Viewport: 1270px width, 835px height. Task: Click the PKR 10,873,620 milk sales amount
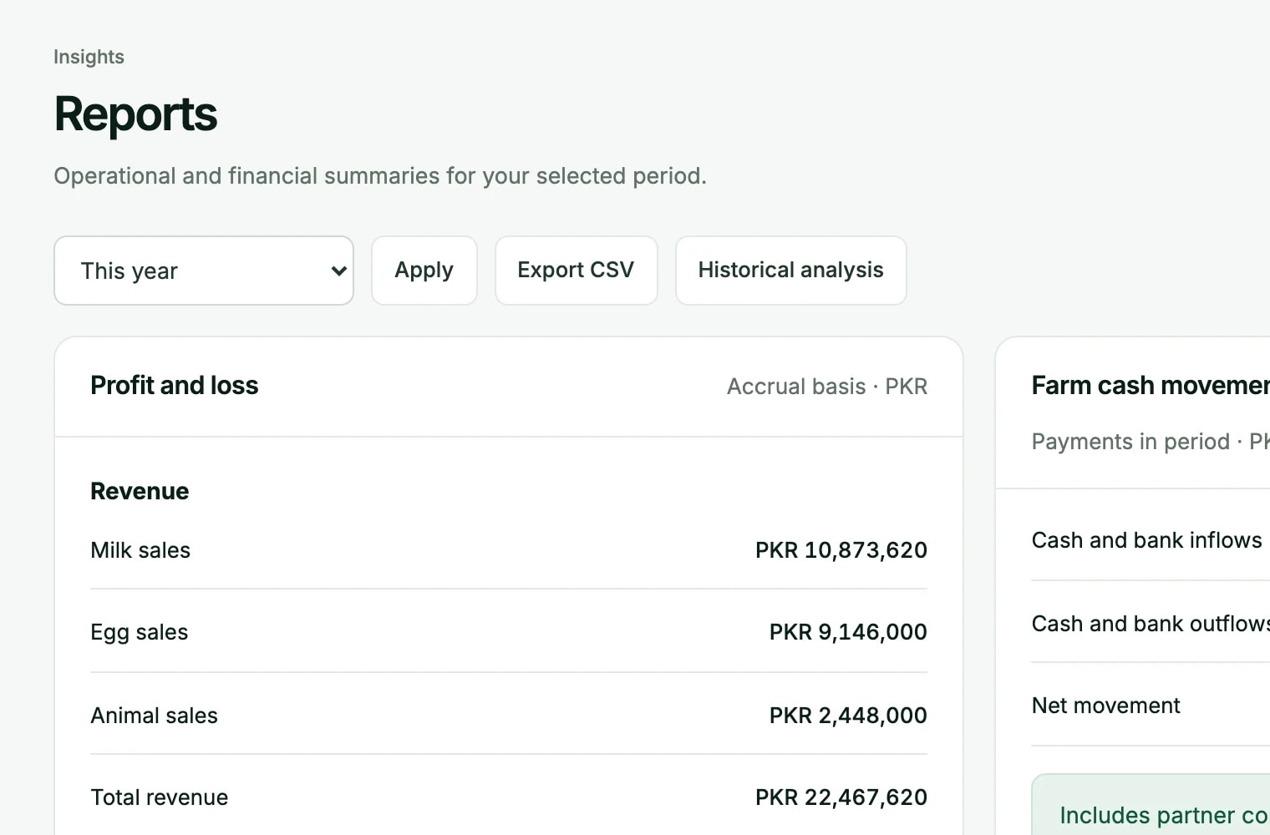pyautogui.click(x=841, y=550)
